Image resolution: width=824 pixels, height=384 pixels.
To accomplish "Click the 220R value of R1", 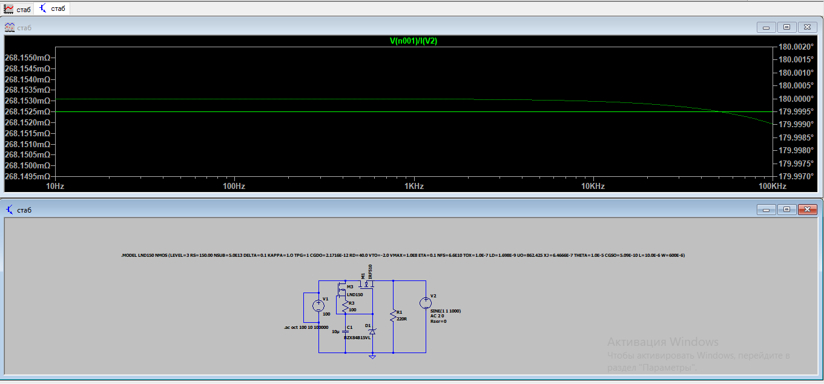I will 401,319.
